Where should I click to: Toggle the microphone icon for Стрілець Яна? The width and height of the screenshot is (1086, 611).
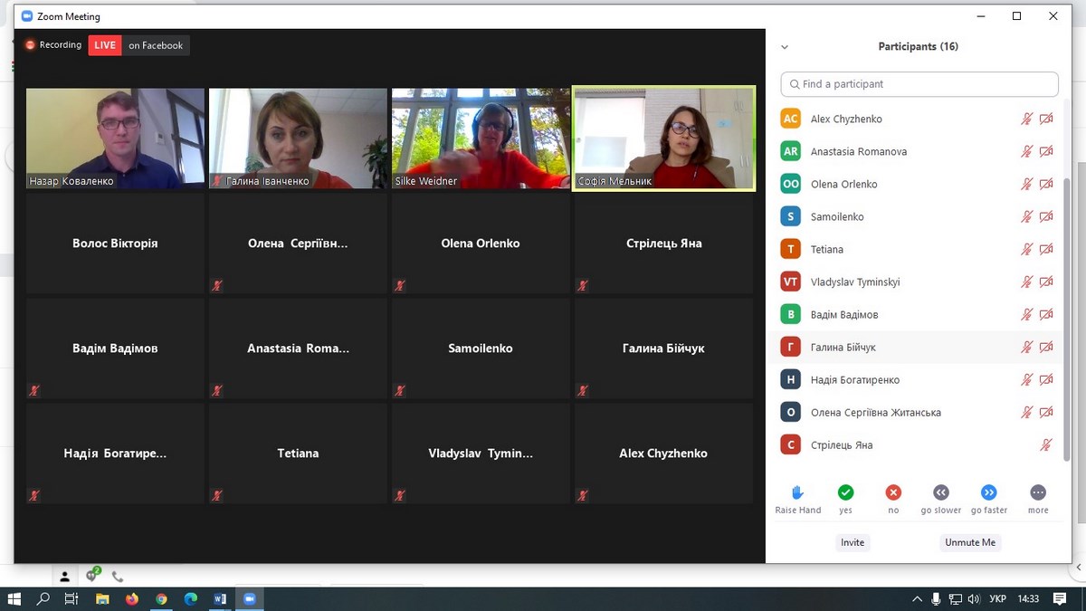(1046, 444)
